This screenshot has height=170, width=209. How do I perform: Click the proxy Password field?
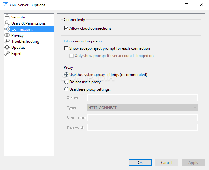point(142,127)
